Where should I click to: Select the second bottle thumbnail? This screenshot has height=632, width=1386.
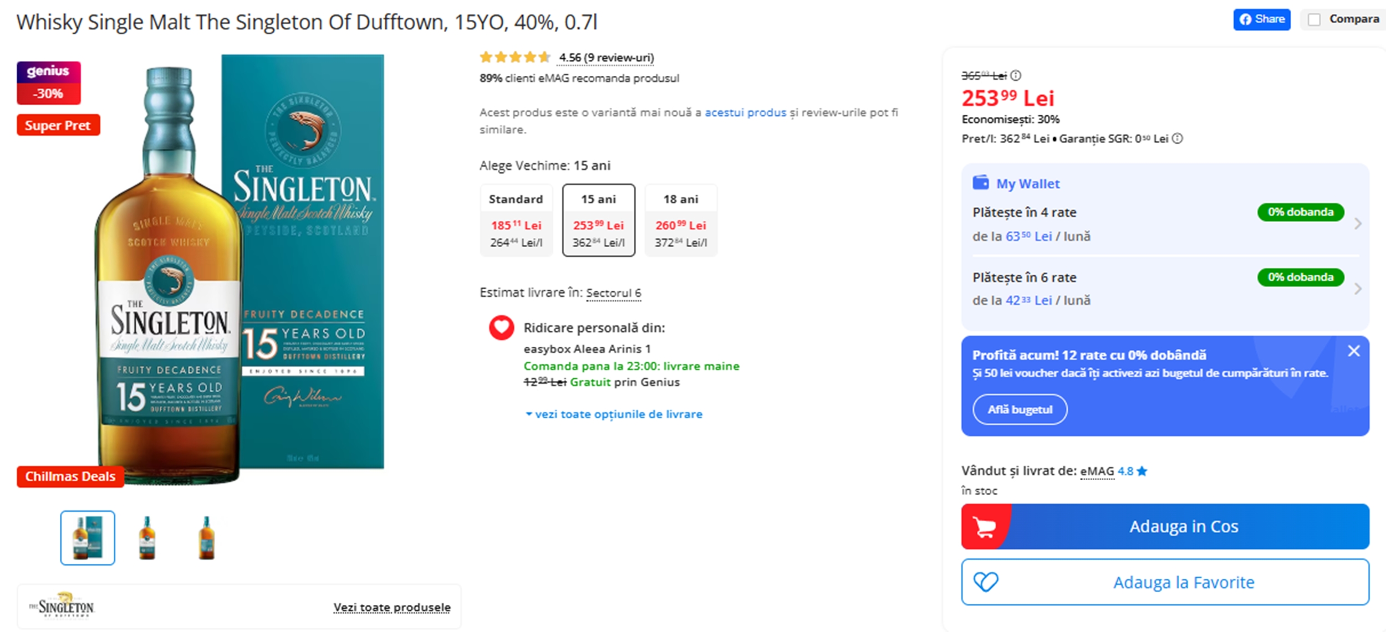[147, 538]
